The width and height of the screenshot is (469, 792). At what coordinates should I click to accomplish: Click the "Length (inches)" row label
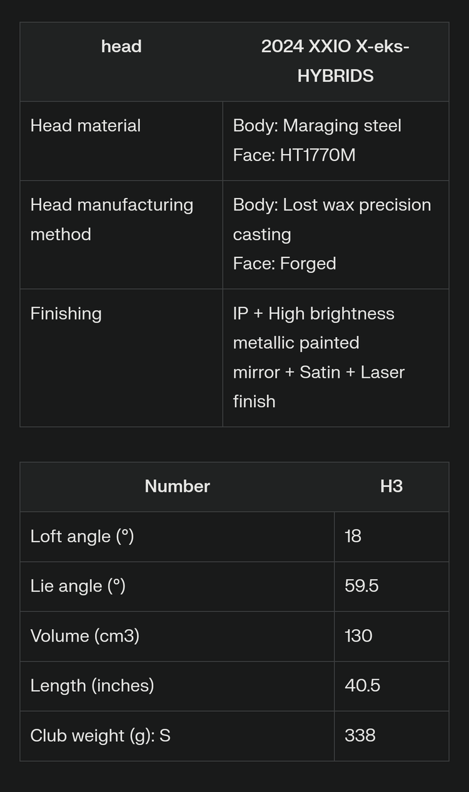coord(92,686)
